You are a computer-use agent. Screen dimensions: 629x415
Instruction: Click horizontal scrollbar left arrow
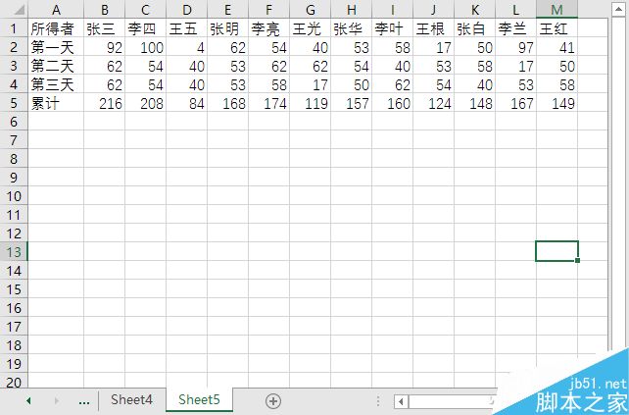pos(401,401)
